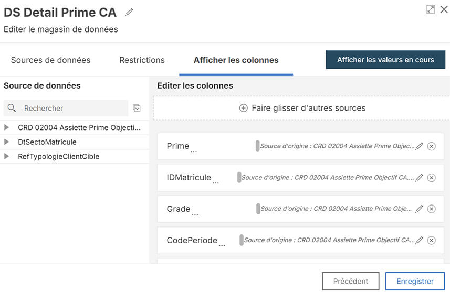Select the RefTypologieClientCible row
Image resolution: width=450 pixels, height=292 pixels.
75,156
